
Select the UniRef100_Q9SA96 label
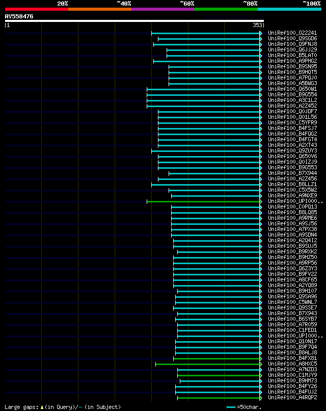tap(292, 296)
